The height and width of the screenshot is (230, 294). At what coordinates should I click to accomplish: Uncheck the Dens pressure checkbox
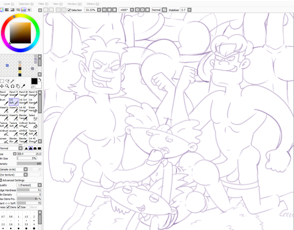tap(8, 207)
